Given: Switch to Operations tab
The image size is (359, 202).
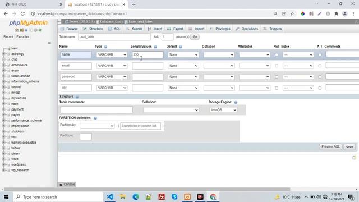Looking at the screenshot, I should pos(247,29).
